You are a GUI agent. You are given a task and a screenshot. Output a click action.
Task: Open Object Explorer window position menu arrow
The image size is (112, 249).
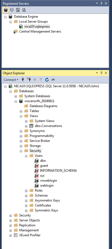[x=97, y=73]
